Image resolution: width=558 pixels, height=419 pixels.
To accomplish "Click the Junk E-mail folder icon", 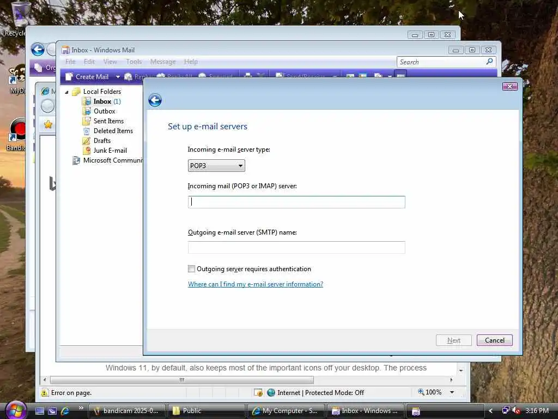I will (x=87, y=151).
